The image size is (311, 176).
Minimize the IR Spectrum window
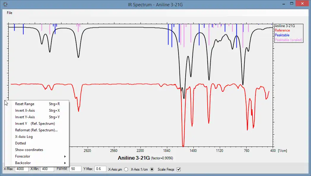(x=284, y=4)
